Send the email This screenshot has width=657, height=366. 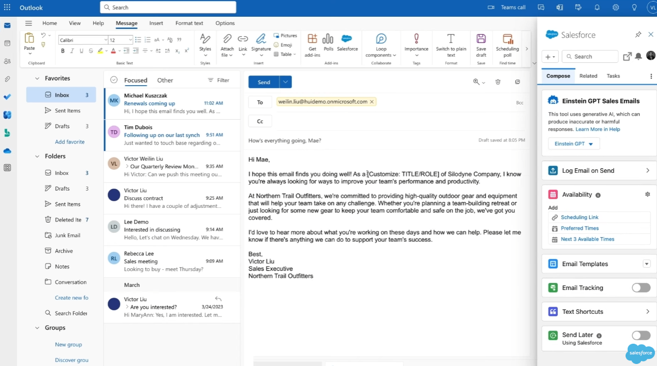[x=264, y=82]
